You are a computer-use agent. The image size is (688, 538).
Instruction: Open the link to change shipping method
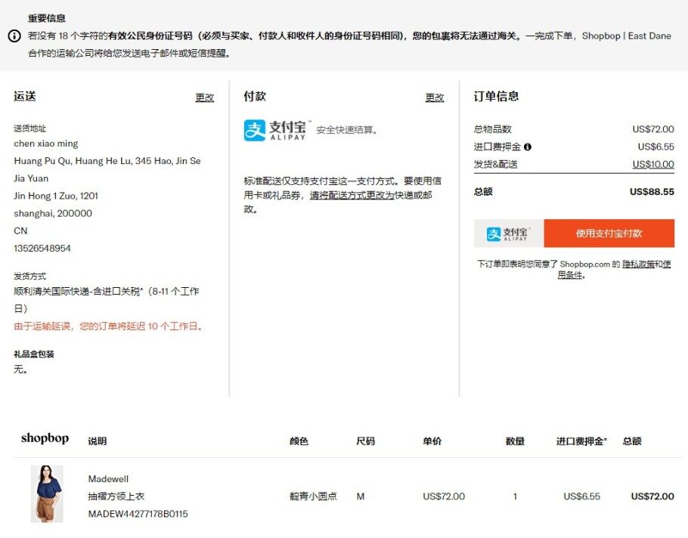(352, 195)
